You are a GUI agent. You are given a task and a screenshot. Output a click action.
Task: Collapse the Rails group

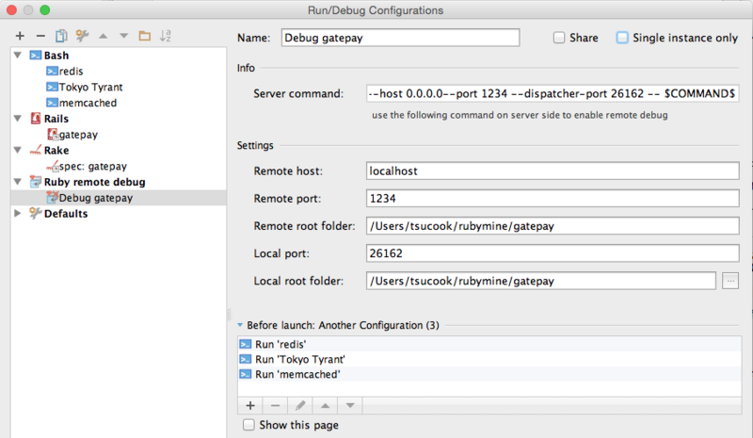(18, 119)
